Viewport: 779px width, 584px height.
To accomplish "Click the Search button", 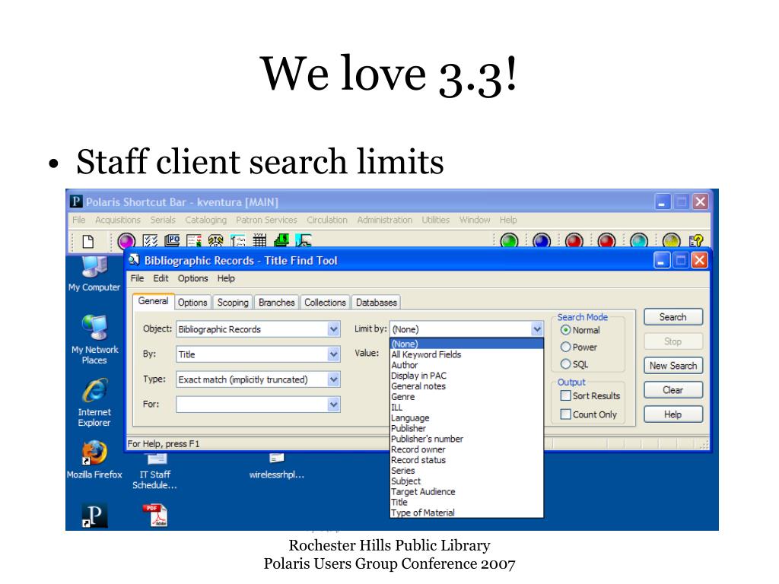I will click(x=673, y=317).
